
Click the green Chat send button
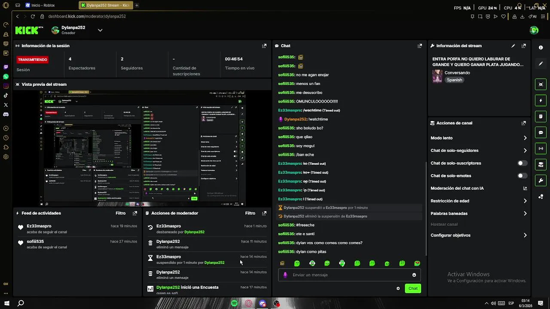[413, 288]
